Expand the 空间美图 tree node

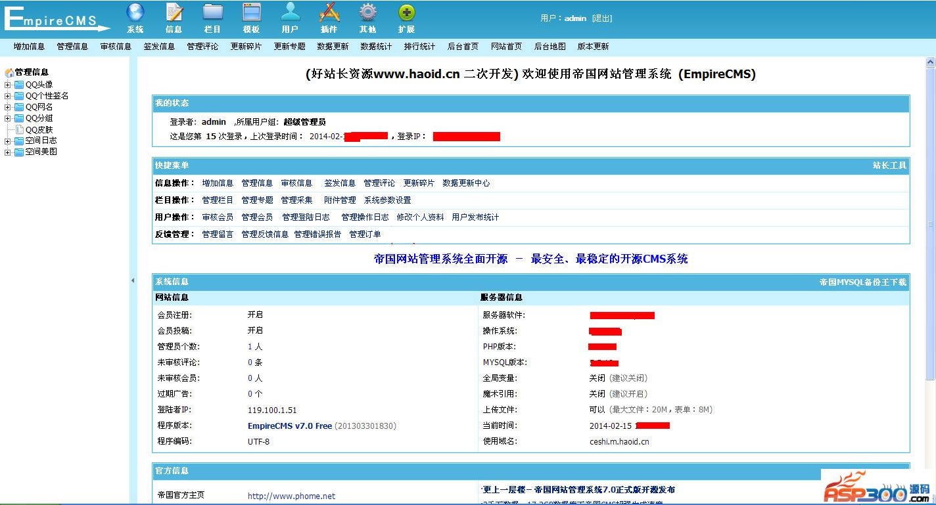[8, 152]
